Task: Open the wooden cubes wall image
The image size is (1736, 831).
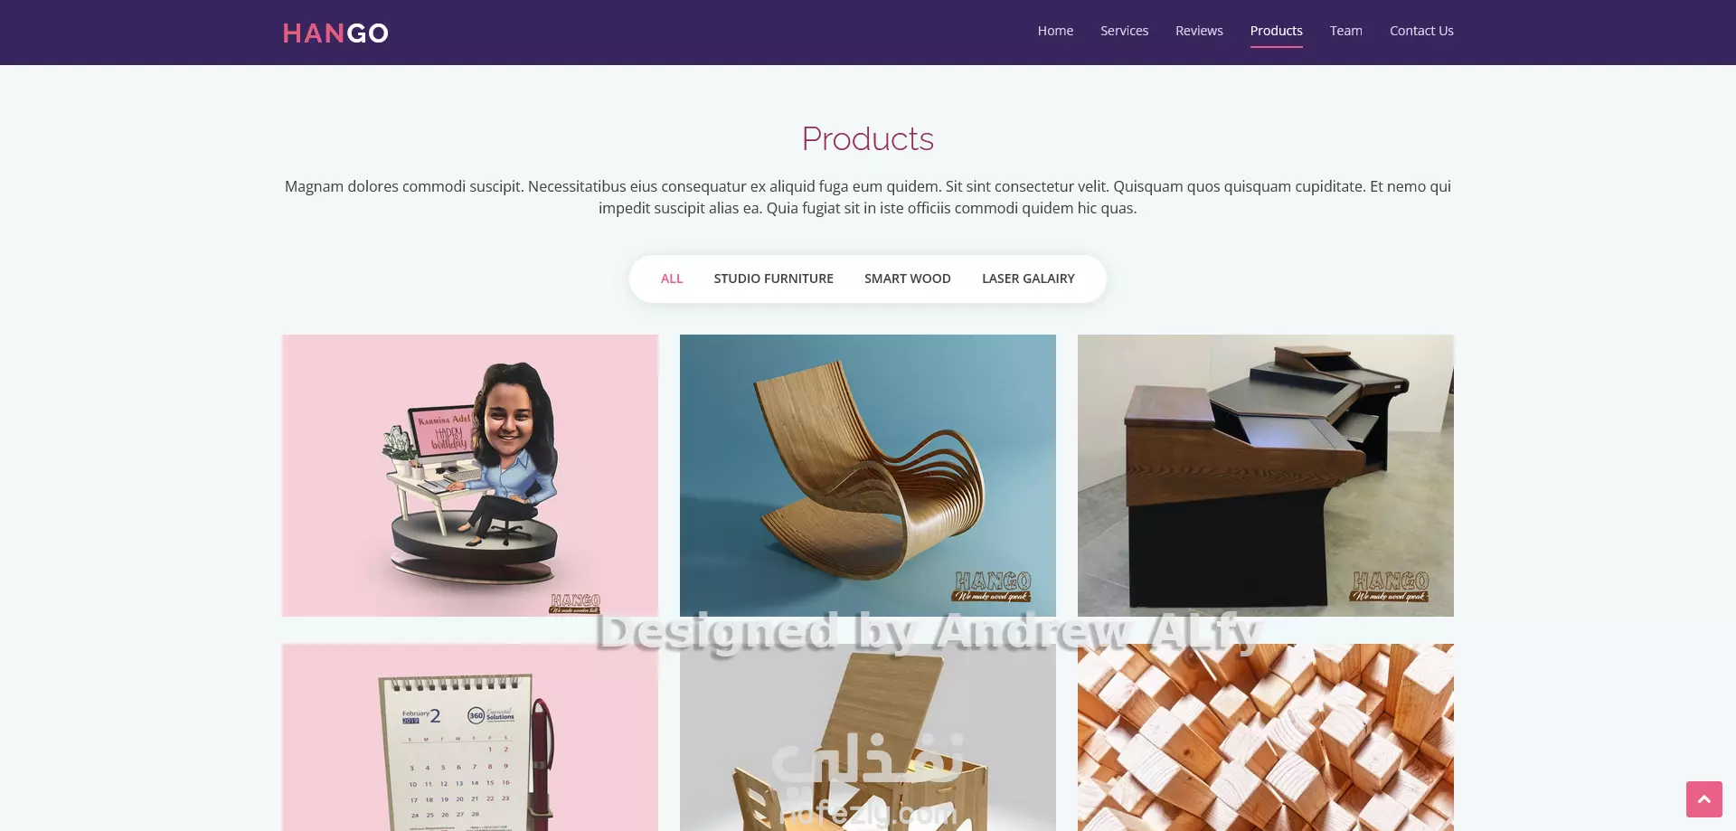Action: click(1266, 737)
